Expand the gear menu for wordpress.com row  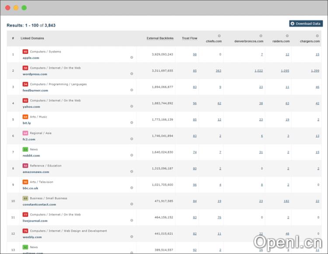tap(132, 73)
